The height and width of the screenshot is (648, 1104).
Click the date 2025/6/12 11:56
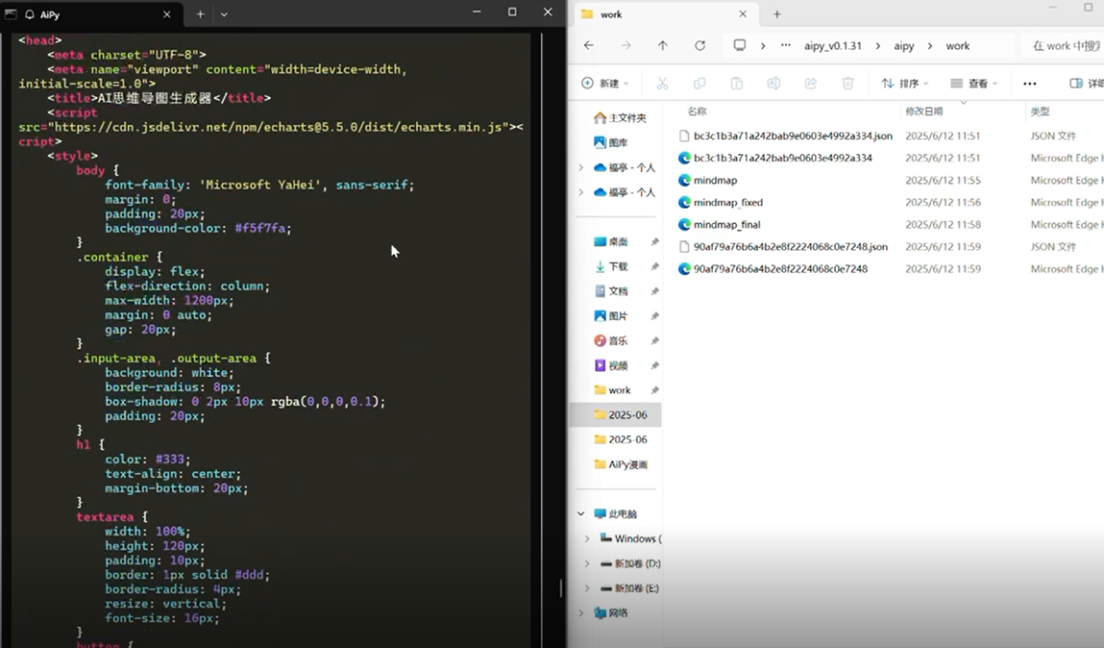[943, 202]
